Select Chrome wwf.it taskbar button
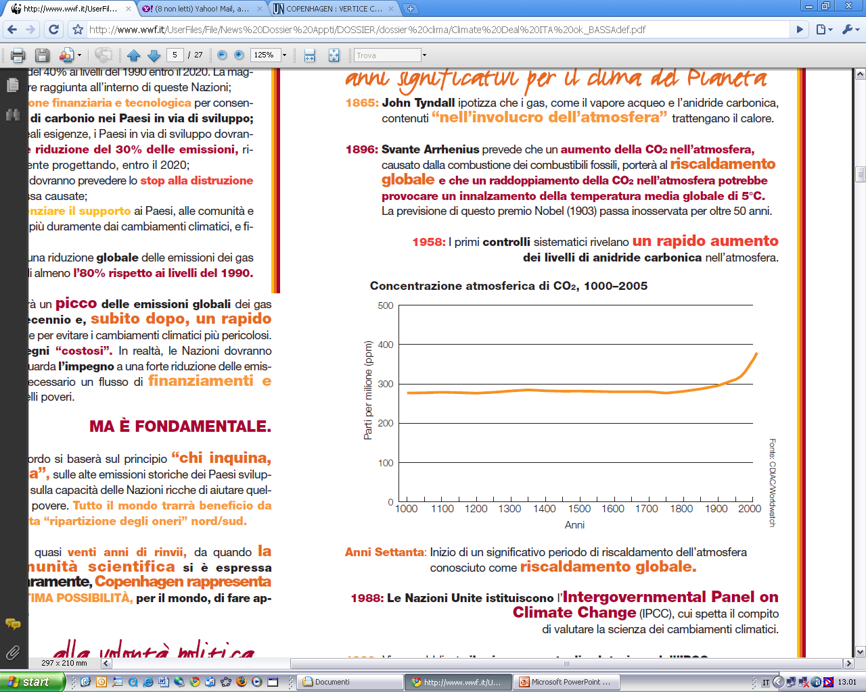 [x=458, y=682]
